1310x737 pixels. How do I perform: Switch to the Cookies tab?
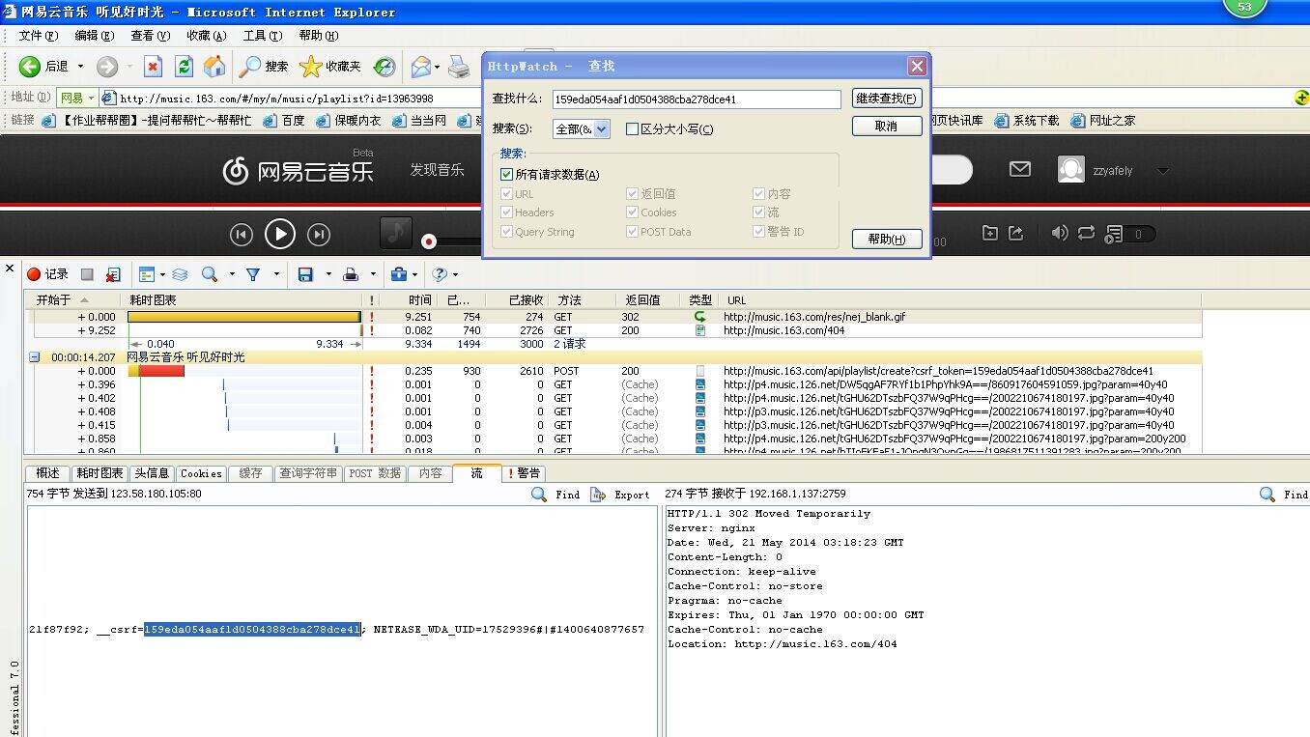point(201,473)
